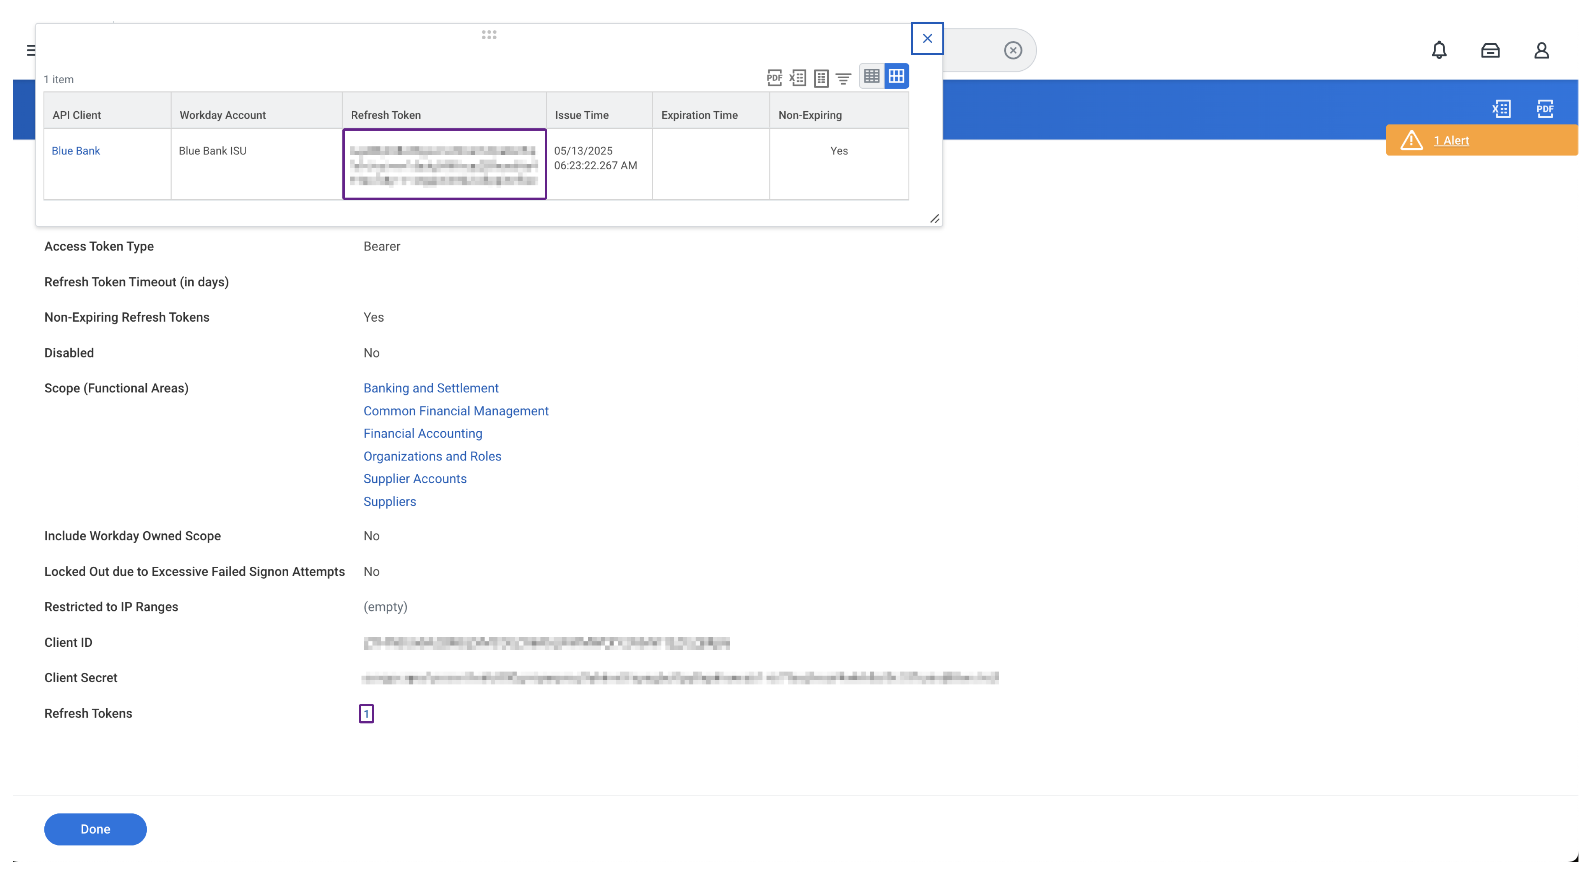Clear the search field using the x icon
Viewport: 1596px width, 879px height.
click(1012, 49)
